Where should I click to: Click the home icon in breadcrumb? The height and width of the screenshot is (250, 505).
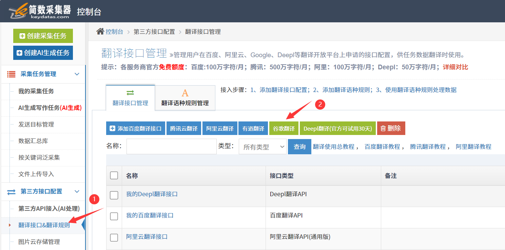(100, 31)
